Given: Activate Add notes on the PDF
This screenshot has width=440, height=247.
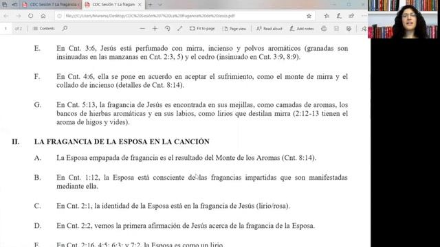Looking at the screenshot, I should (302, 29).
